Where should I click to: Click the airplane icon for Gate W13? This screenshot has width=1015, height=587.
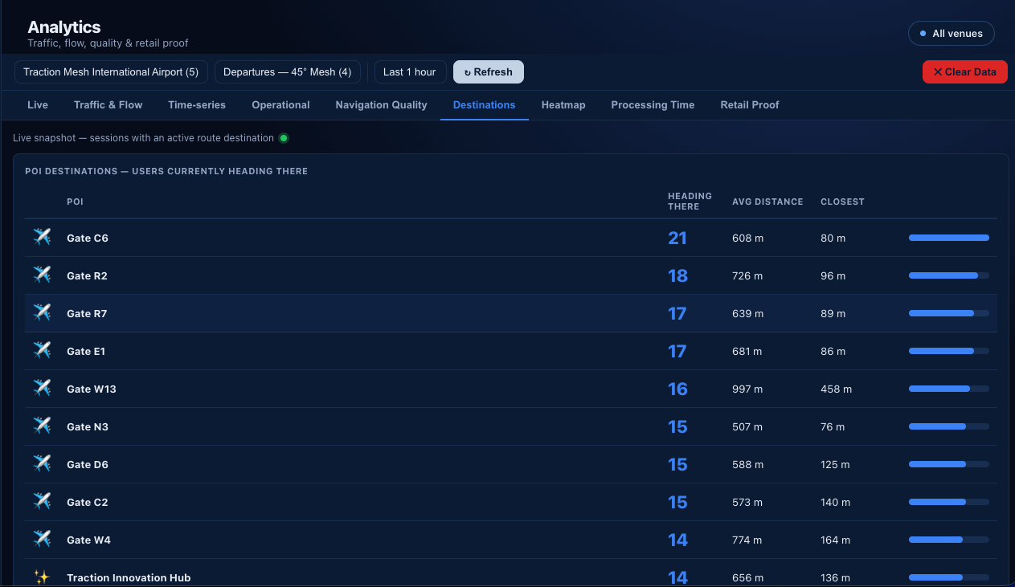click(42, 389)
